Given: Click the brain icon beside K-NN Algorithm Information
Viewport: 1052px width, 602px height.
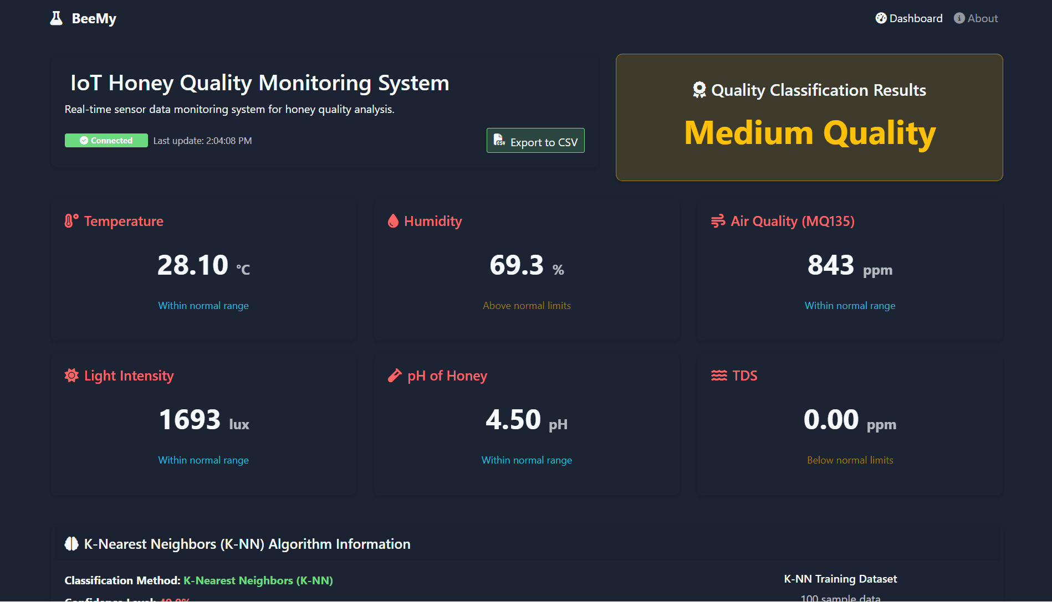Looking at the screenshot, I should (71, 543).
